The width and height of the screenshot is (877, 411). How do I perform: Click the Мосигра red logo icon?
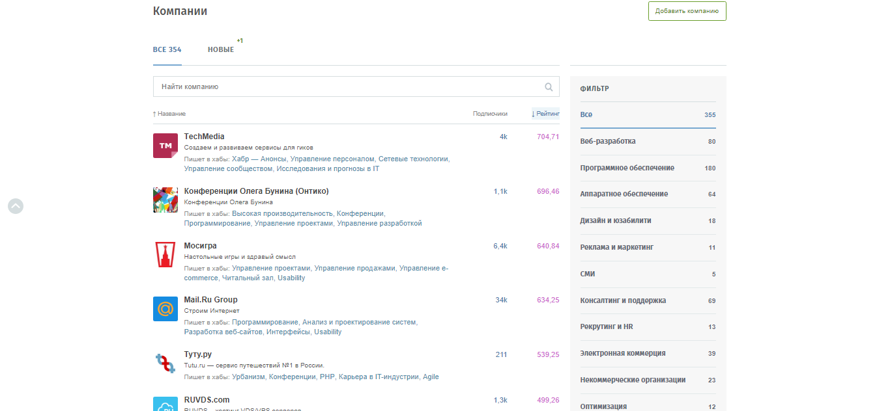(165, 254)
